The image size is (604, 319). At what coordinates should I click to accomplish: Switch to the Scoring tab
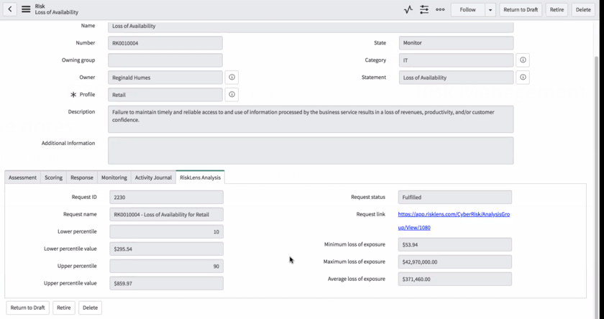53,177
